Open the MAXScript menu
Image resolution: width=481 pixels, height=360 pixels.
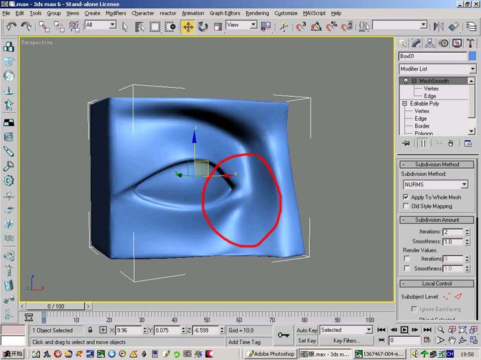[314, 13]
